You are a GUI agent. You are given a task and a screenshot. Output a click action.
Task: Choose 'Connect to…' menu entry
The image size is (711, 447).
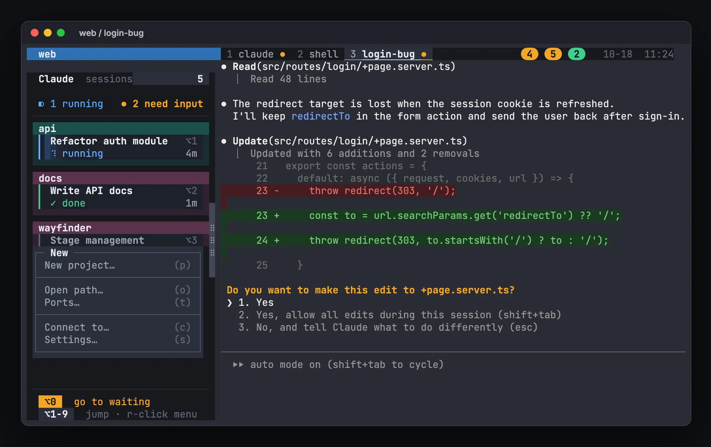coord(118,327)
